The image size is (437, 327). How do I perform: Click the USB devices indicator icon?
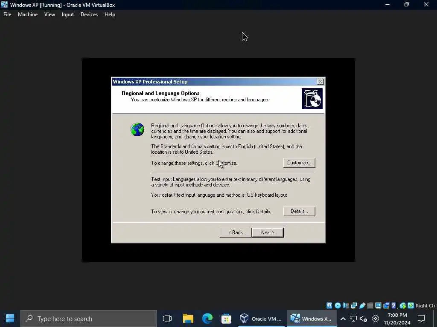click(x=362, y=306)
